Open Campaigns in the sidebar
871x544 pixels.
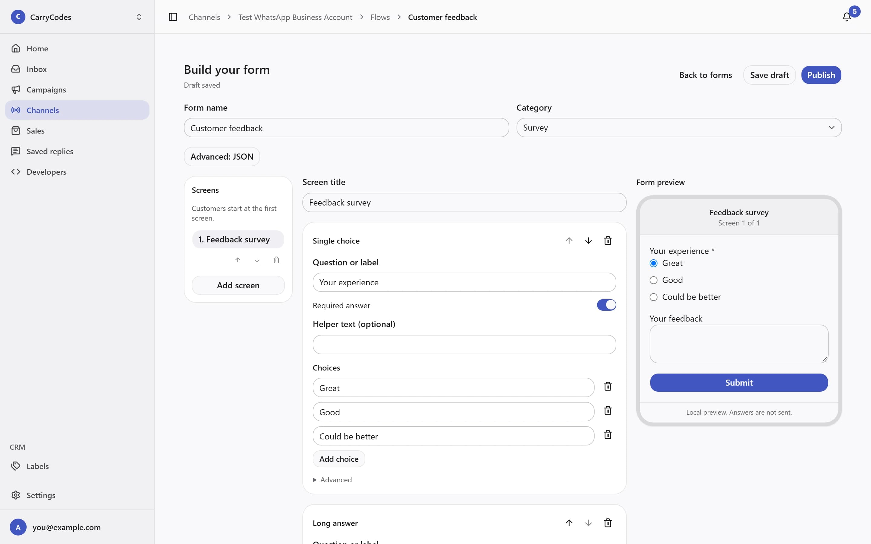click(77, 89)
